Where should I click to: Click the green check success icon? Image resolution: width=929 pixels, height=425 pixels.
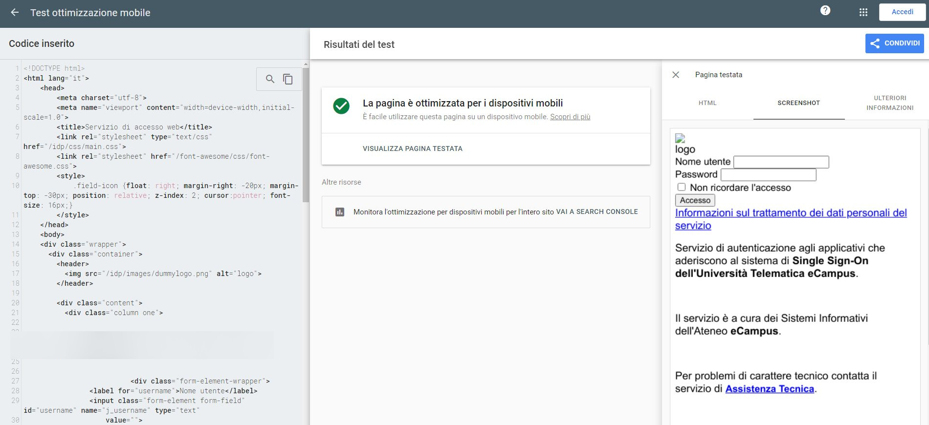[x=341, y=106]
